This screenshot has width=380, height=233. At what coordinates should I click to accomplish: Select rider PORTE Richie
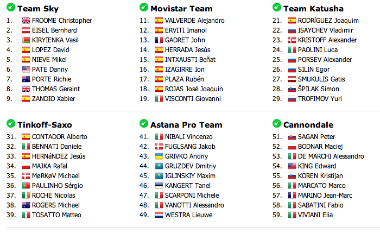click(52, 79)
